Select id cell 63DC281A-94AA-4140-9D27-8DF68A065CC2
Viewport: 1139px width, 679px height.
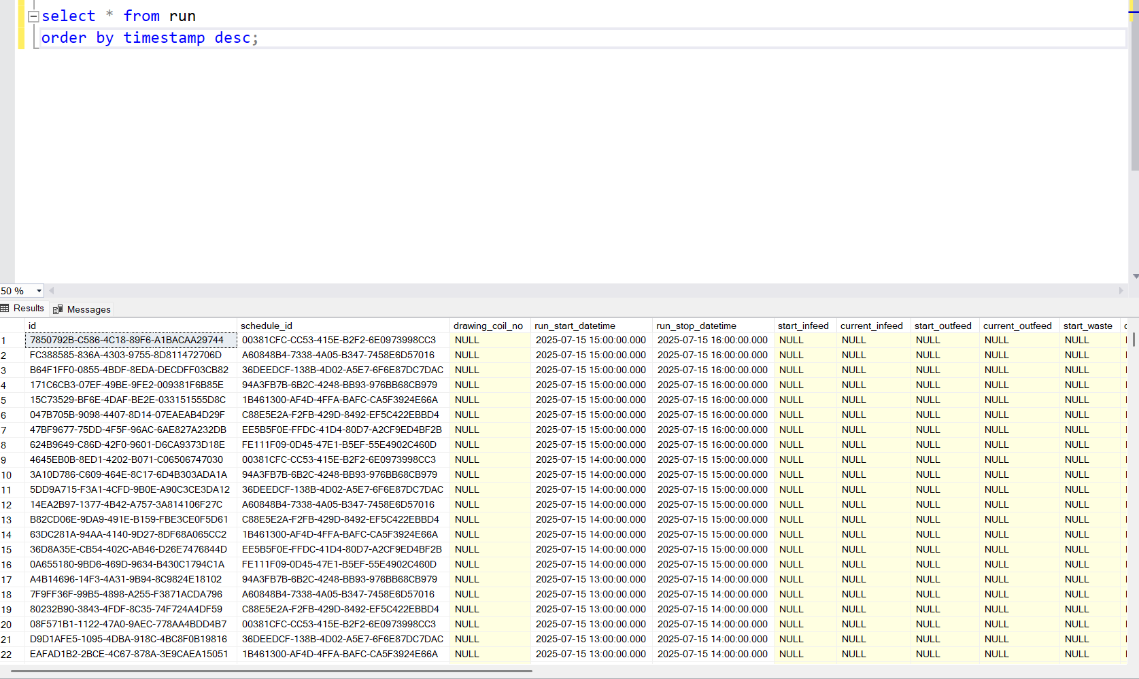click(131, 535)
